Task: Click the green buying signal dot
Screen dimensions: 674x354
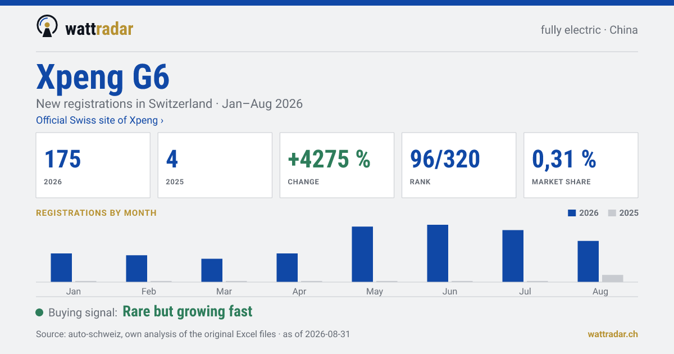Action: (39, 312)
